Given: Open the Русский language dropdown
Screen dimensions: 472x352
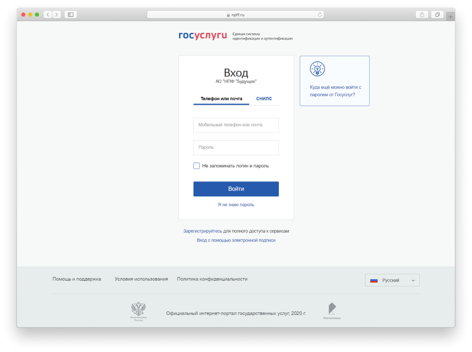Looking at the screenshot, I should [392, 280].
